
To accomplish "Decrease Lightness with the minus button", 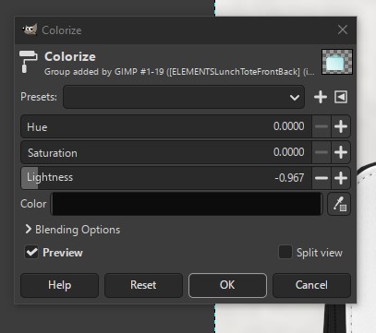I will 321,178.
